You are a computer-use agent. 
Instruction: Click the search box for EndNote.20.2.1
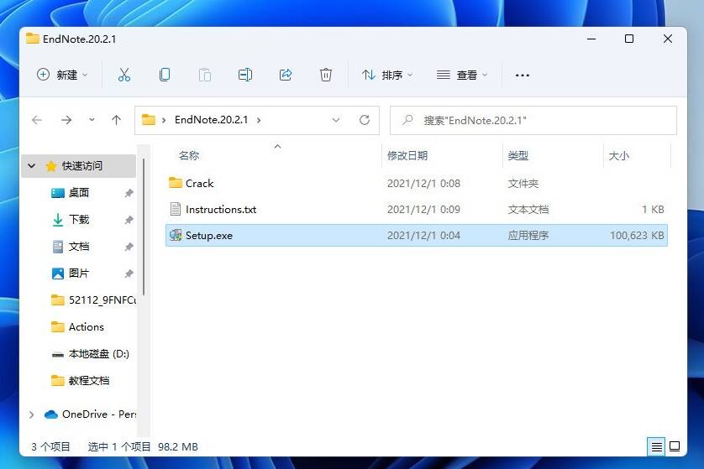(538, 120)
